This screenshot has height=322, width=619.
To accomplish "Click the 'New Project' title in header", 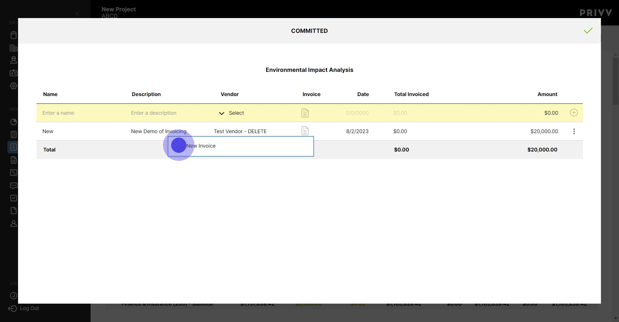I will pos(119,9).
